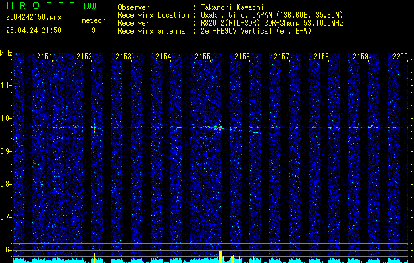The width and height of the screenshot is (414, 263).
Task: Click the 2155 time marker
Action: pos(203,57)
